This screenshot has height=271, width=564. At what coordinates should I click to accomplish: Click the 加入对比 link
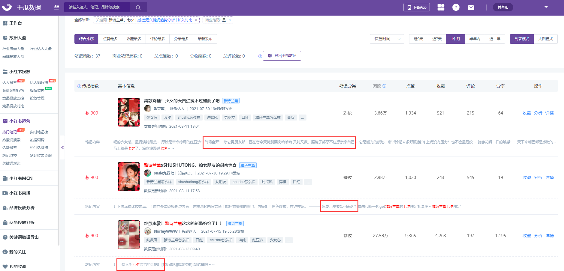point(185,20)
